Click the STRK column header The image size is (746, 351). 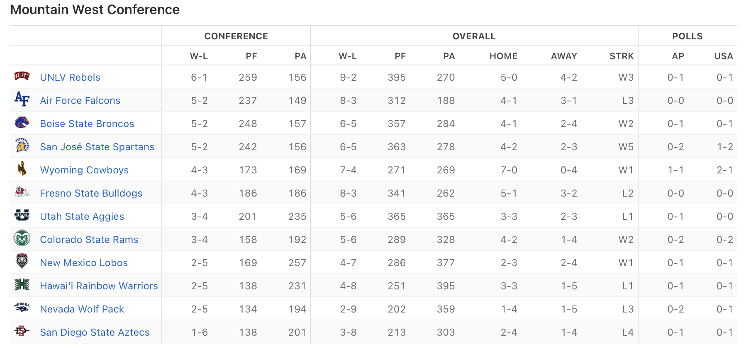pyautogui.click(x=621, y=56)
